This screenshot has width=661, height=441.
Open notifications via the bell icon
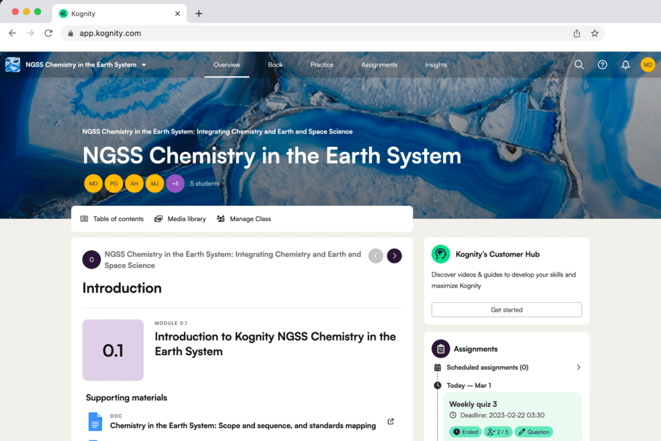625,65
